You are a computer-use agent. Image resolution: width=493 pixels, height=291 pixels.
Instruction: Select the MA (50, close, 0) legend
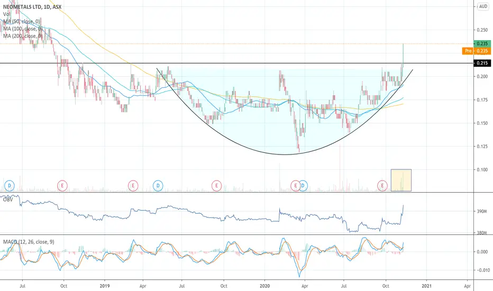click(x=22, y=21)
